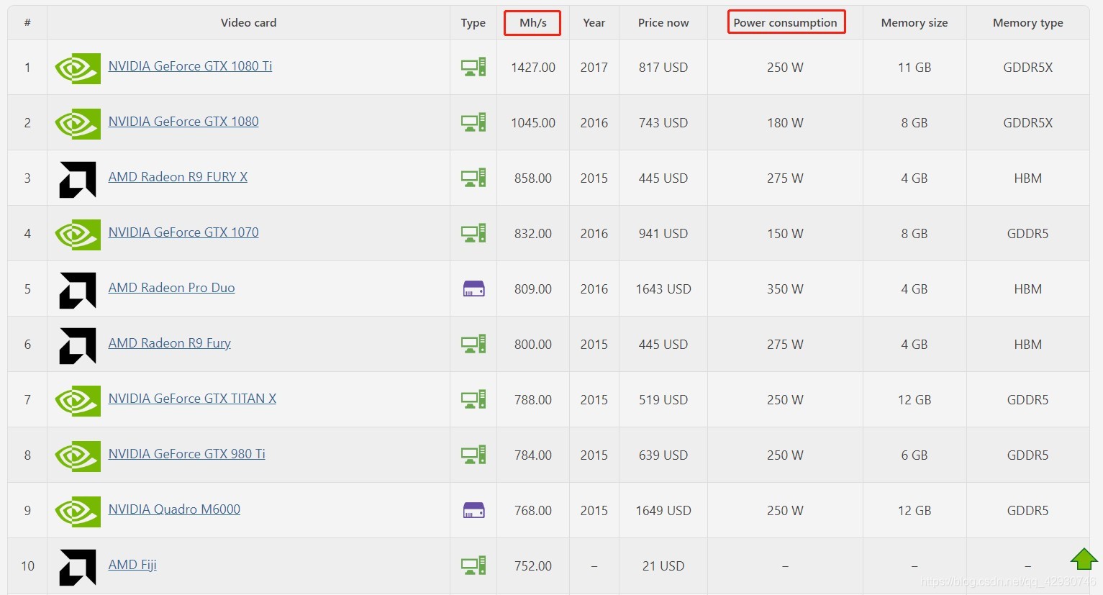Open the AMD Radeon R9 Fury link
Image resolution: width=1103 pixels, height=595 pixels.
(x=169, y=343)
